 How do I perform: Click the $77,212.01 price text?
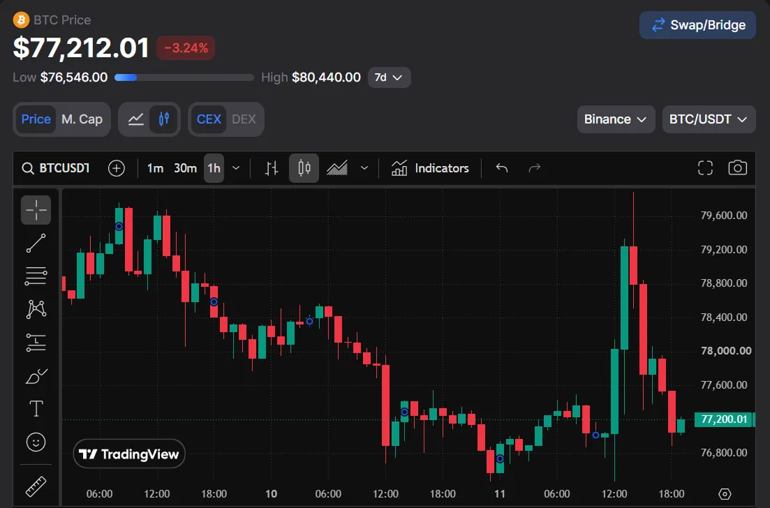[81, 48]
